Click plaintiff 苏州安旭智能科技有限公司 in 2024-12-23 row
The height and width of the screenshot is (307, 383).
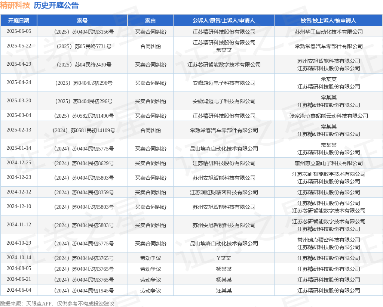click(x=224, y=178)
